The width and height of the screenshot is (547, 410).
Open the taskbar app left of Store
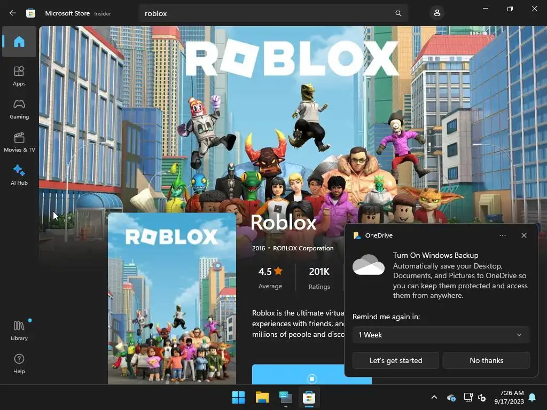(285, 397)
